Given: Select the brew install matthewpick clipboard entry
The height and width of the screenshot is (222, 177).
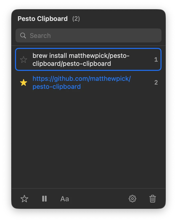Looking at the screenshot, I should 88,59.
